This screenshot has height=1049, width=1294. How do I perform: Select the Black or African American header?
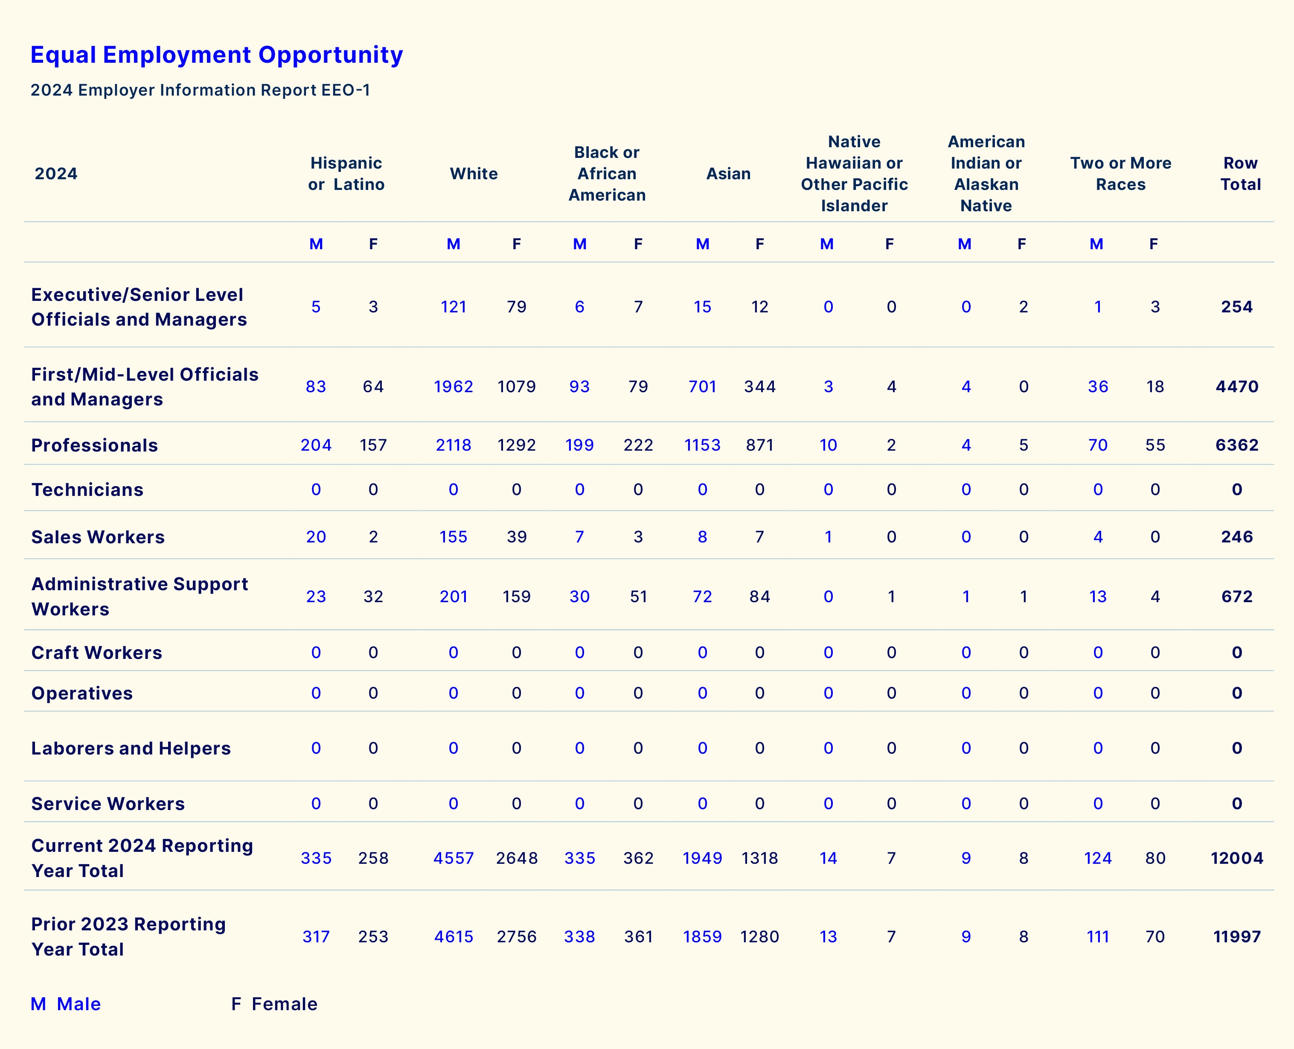coord(607,173)
